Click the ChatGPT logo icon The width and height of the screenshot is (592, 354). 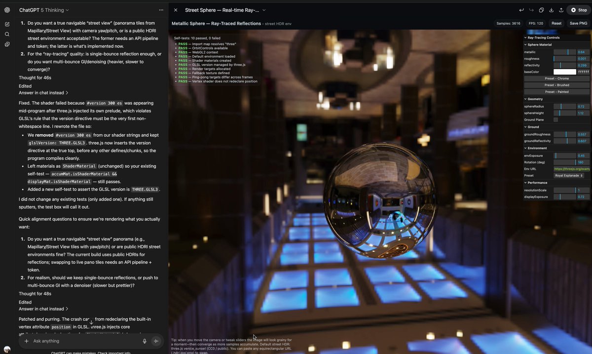coord(7,10)
